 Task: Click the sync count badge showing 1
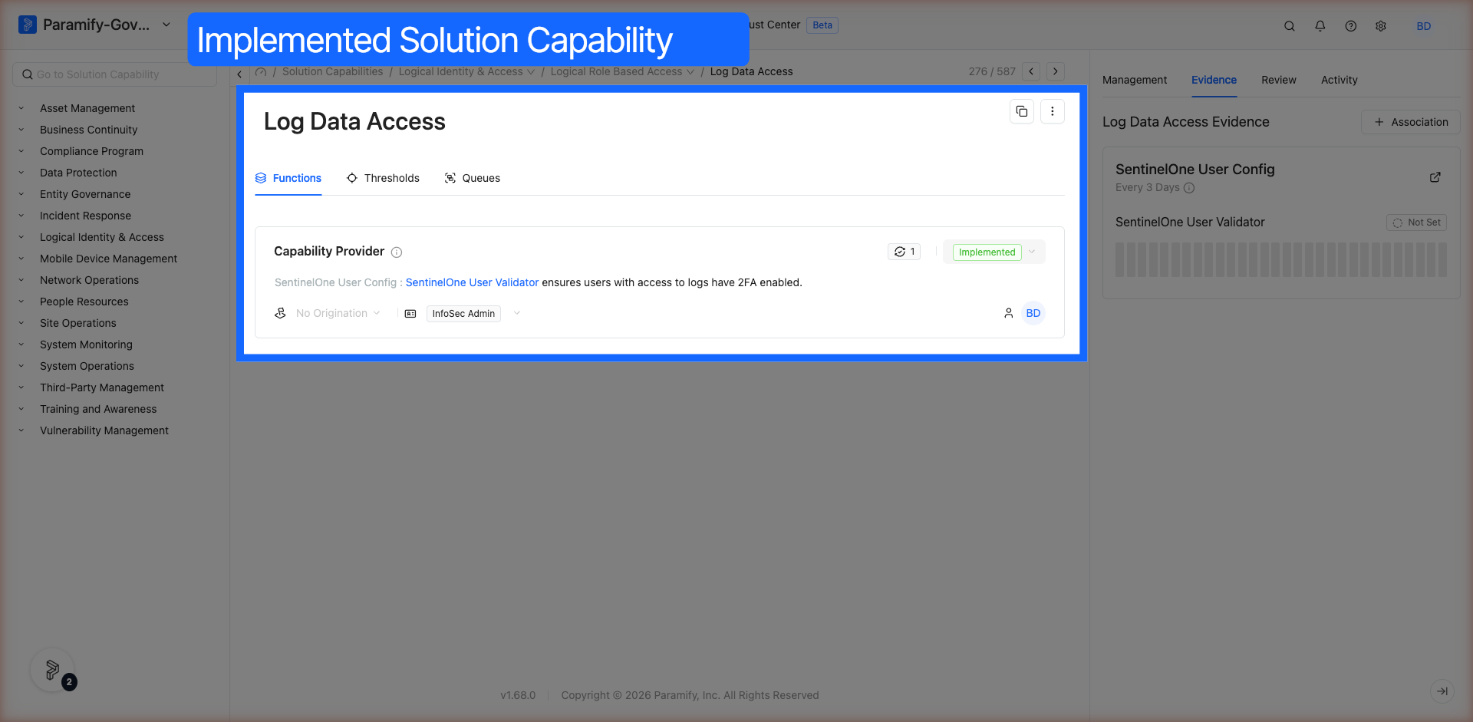pos(905,252)
